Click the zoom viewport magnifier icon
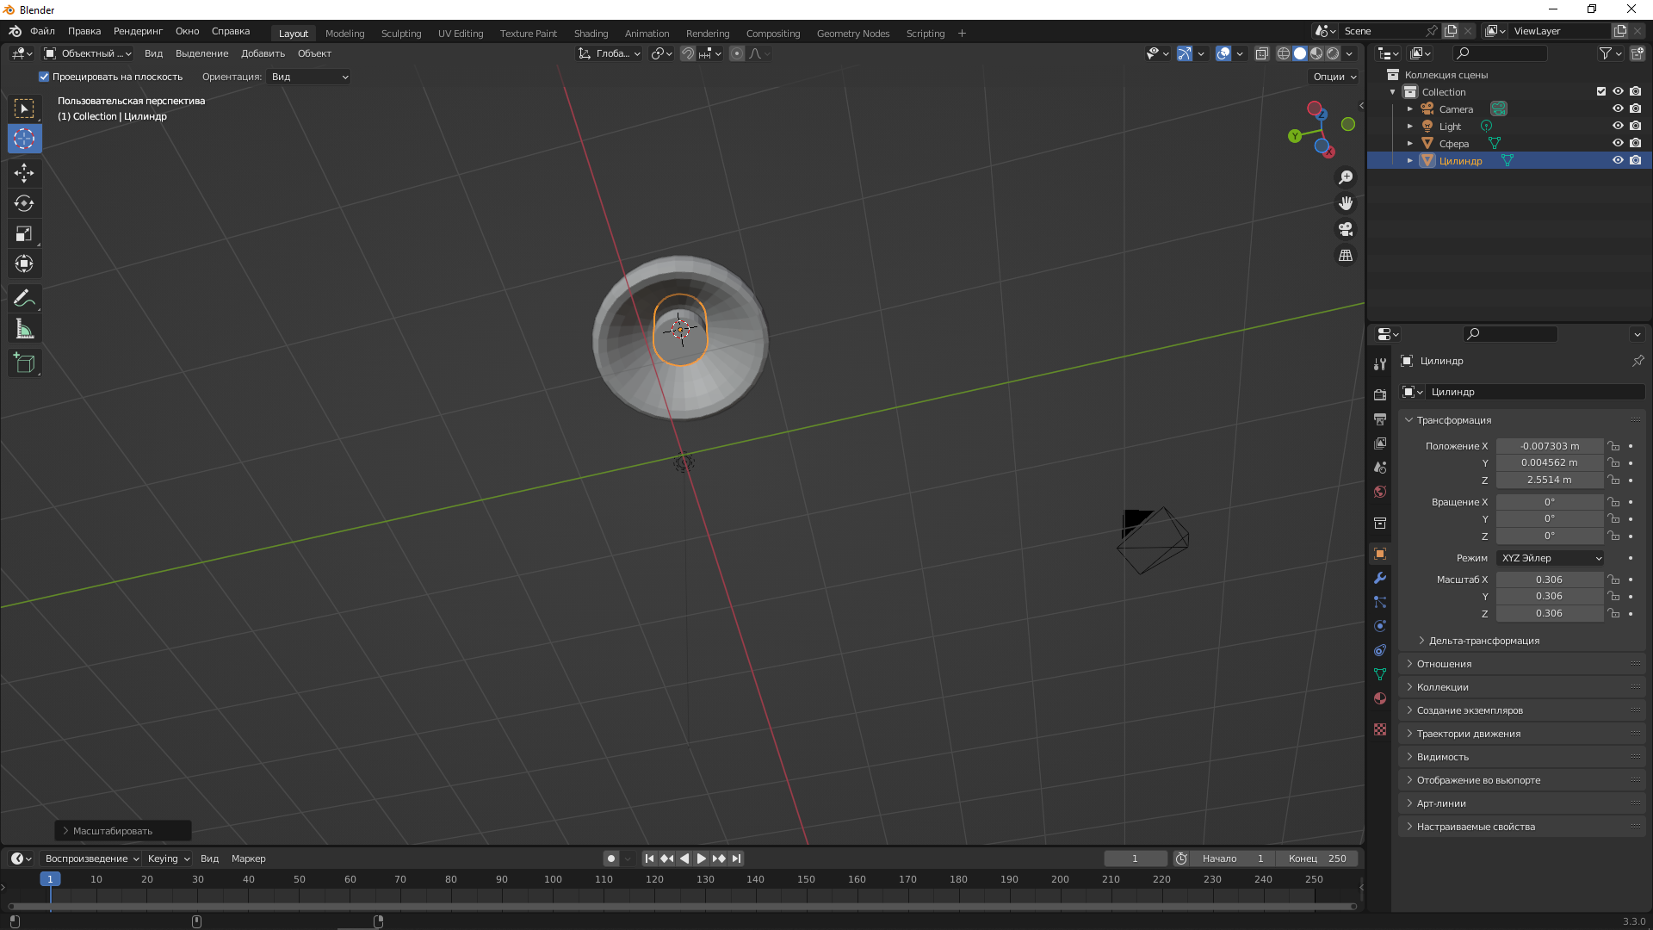 [x=1346, y=177]
